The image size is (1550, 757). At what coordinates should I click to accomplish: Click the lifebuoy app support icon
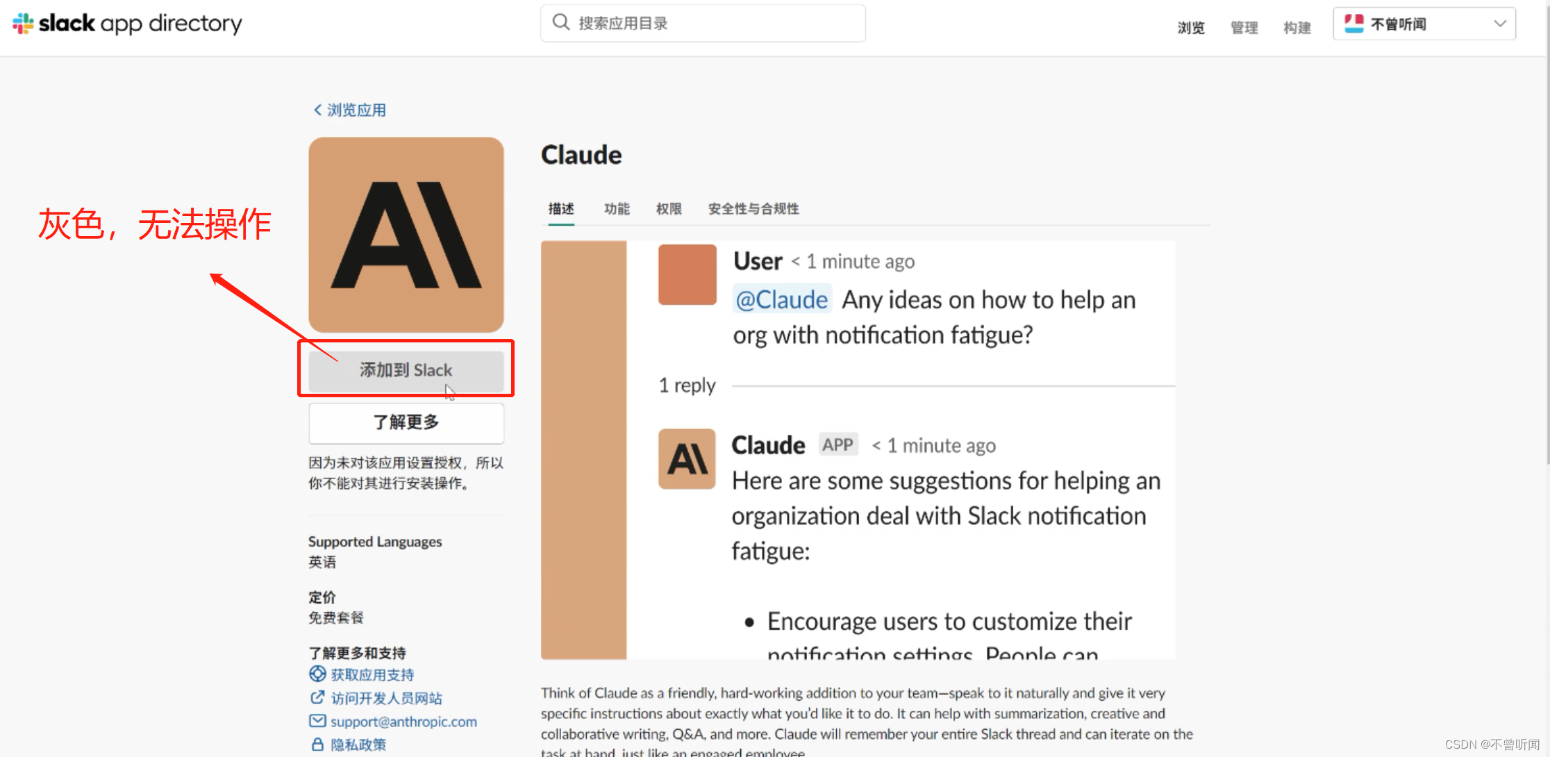pyautogui.click(x=317, y=674)
